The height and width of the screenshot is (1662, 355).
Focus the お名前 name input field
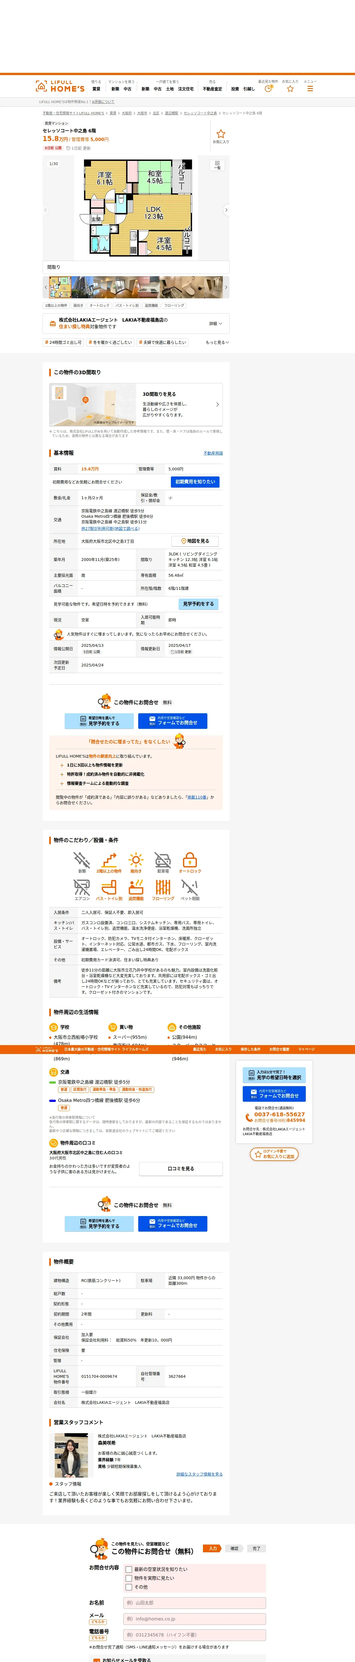[x=195, y=1603]
